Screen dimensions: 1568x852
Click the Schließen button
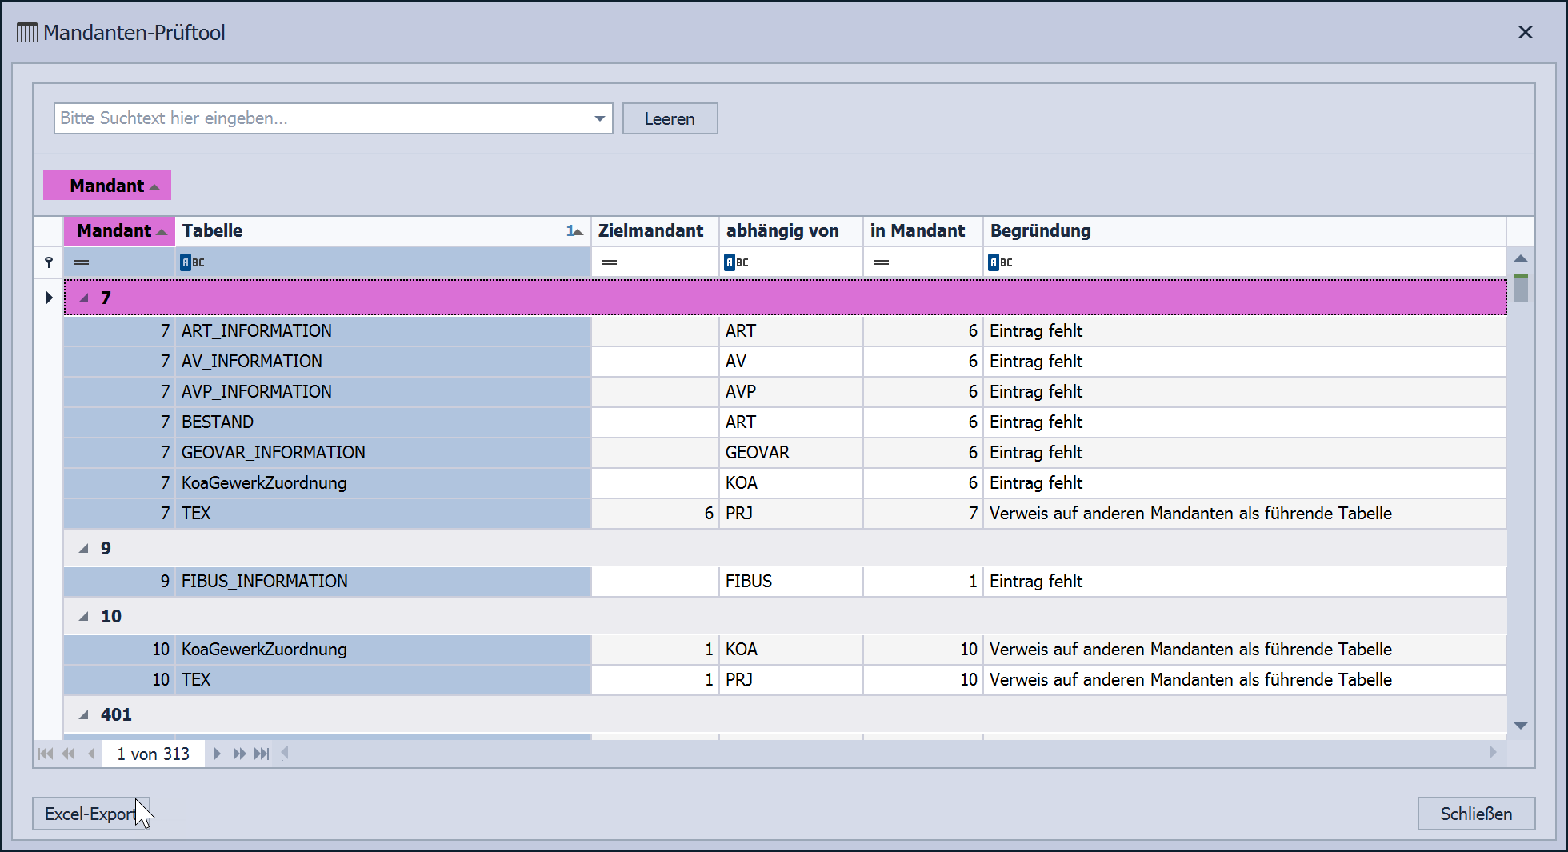tap(1475, 814)
